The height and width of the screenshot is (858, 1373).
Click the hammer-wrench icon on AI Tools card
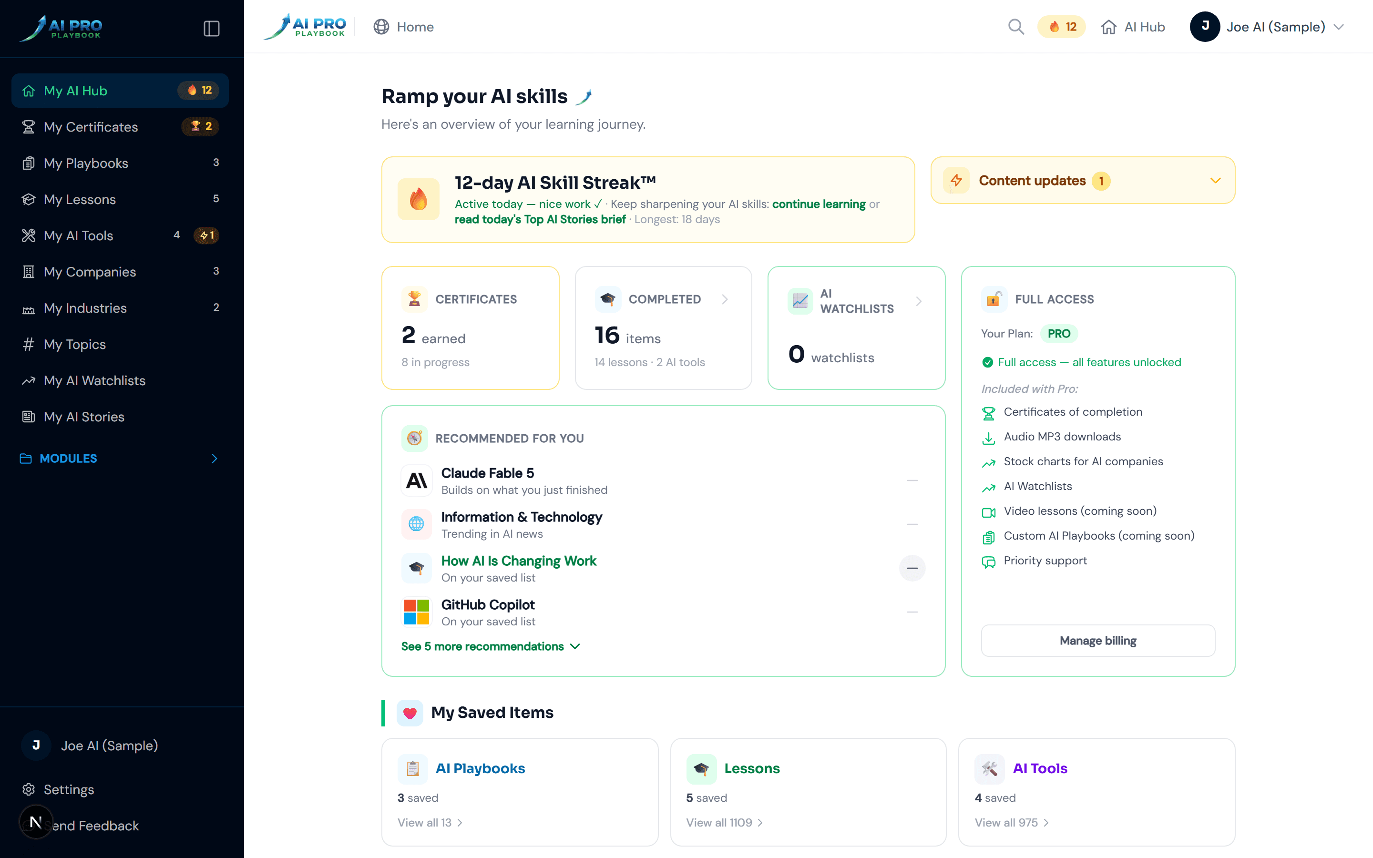click(x=990, y=768)
